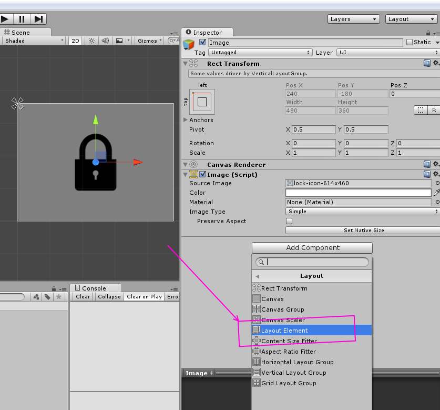440x410 pixels.
Task: Toggle blueprint mode button
Action: [x=421, y=110]
